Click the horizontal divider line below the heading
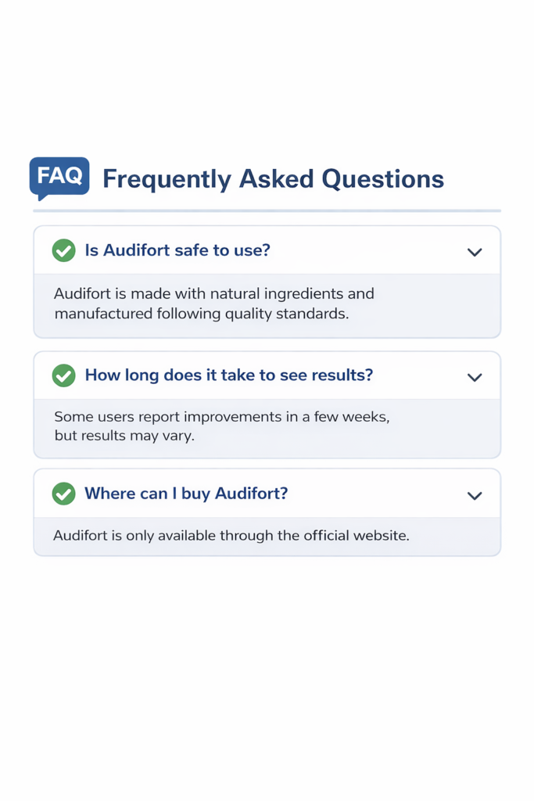Image resolution: width=534 pixels, height=801 pixels. tap(267, 210)
